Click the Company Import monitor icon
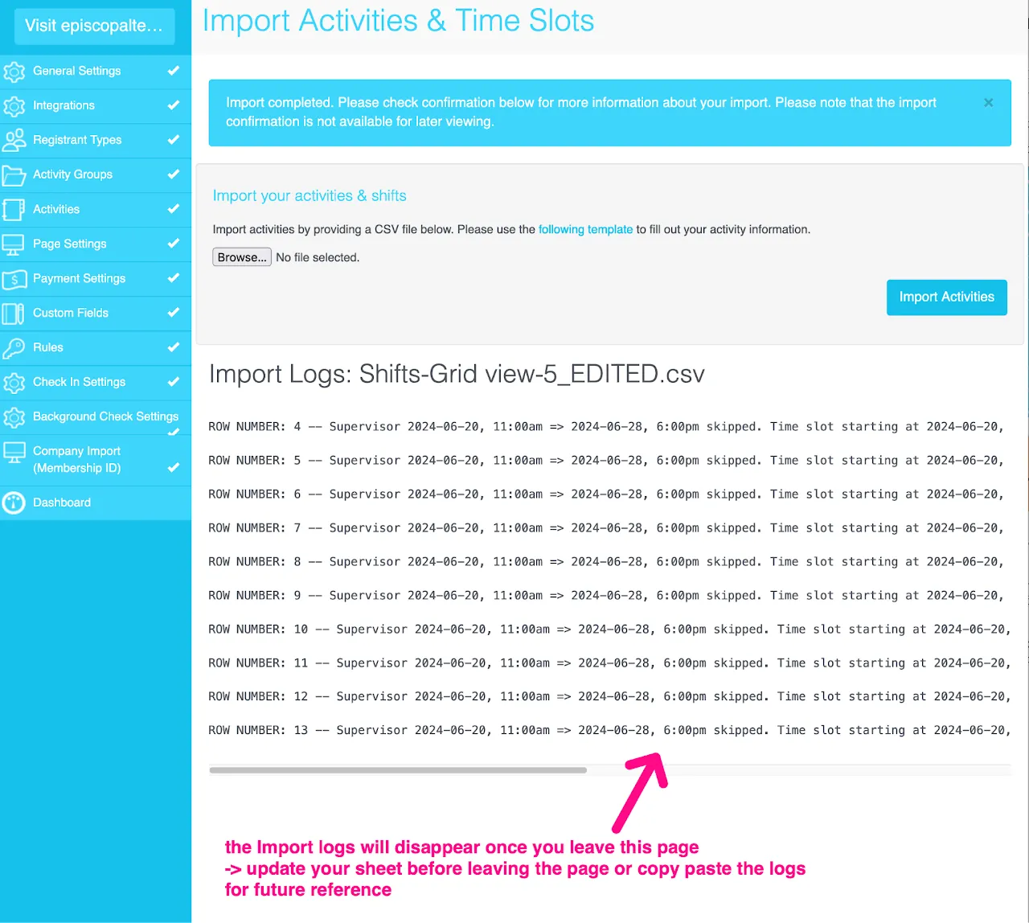The width and height of the screenshot is (1029, 923). tap(14, 453)
